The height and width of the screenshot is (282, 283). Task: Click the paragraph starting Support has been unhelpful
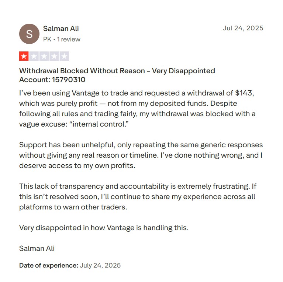tap(141, 155)
